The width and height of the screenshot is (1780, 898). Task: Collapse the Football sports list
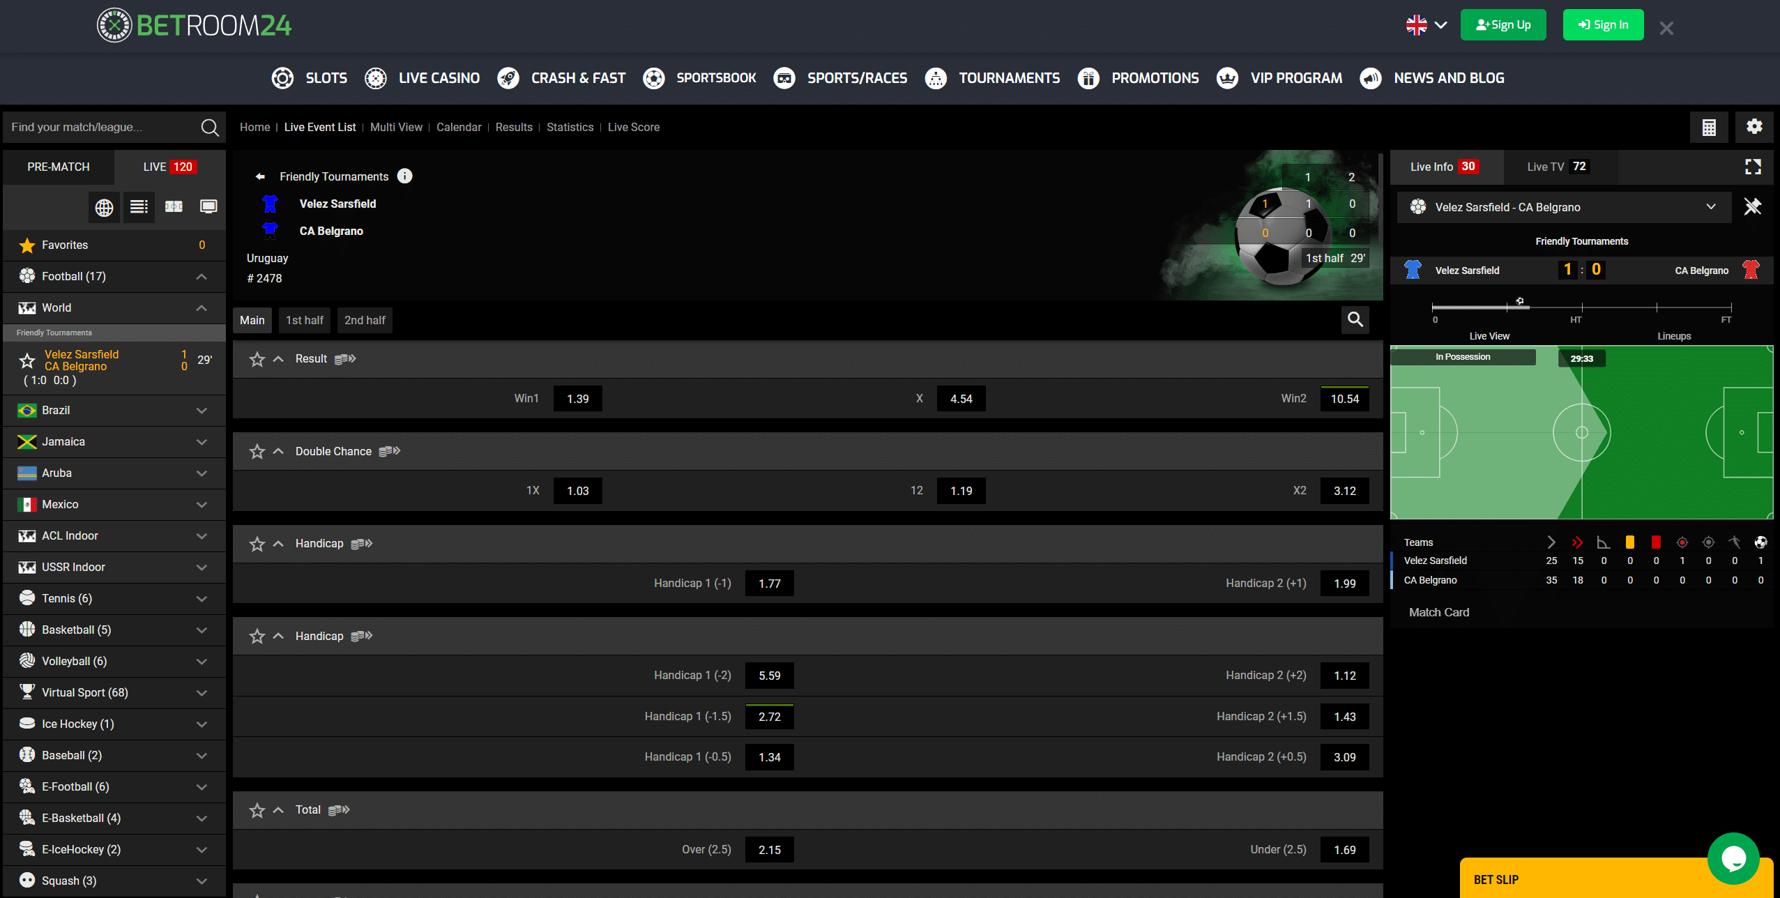pos(201,276)
